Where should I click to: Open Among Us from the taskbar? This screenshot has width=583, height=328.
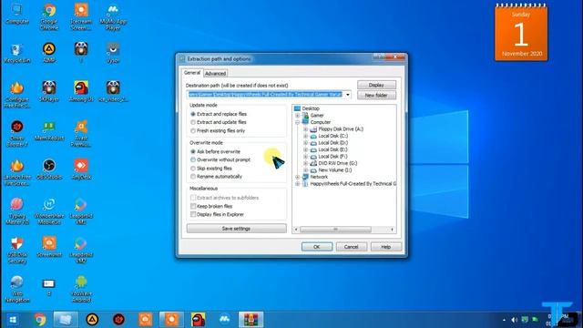(x=199, y=320)
